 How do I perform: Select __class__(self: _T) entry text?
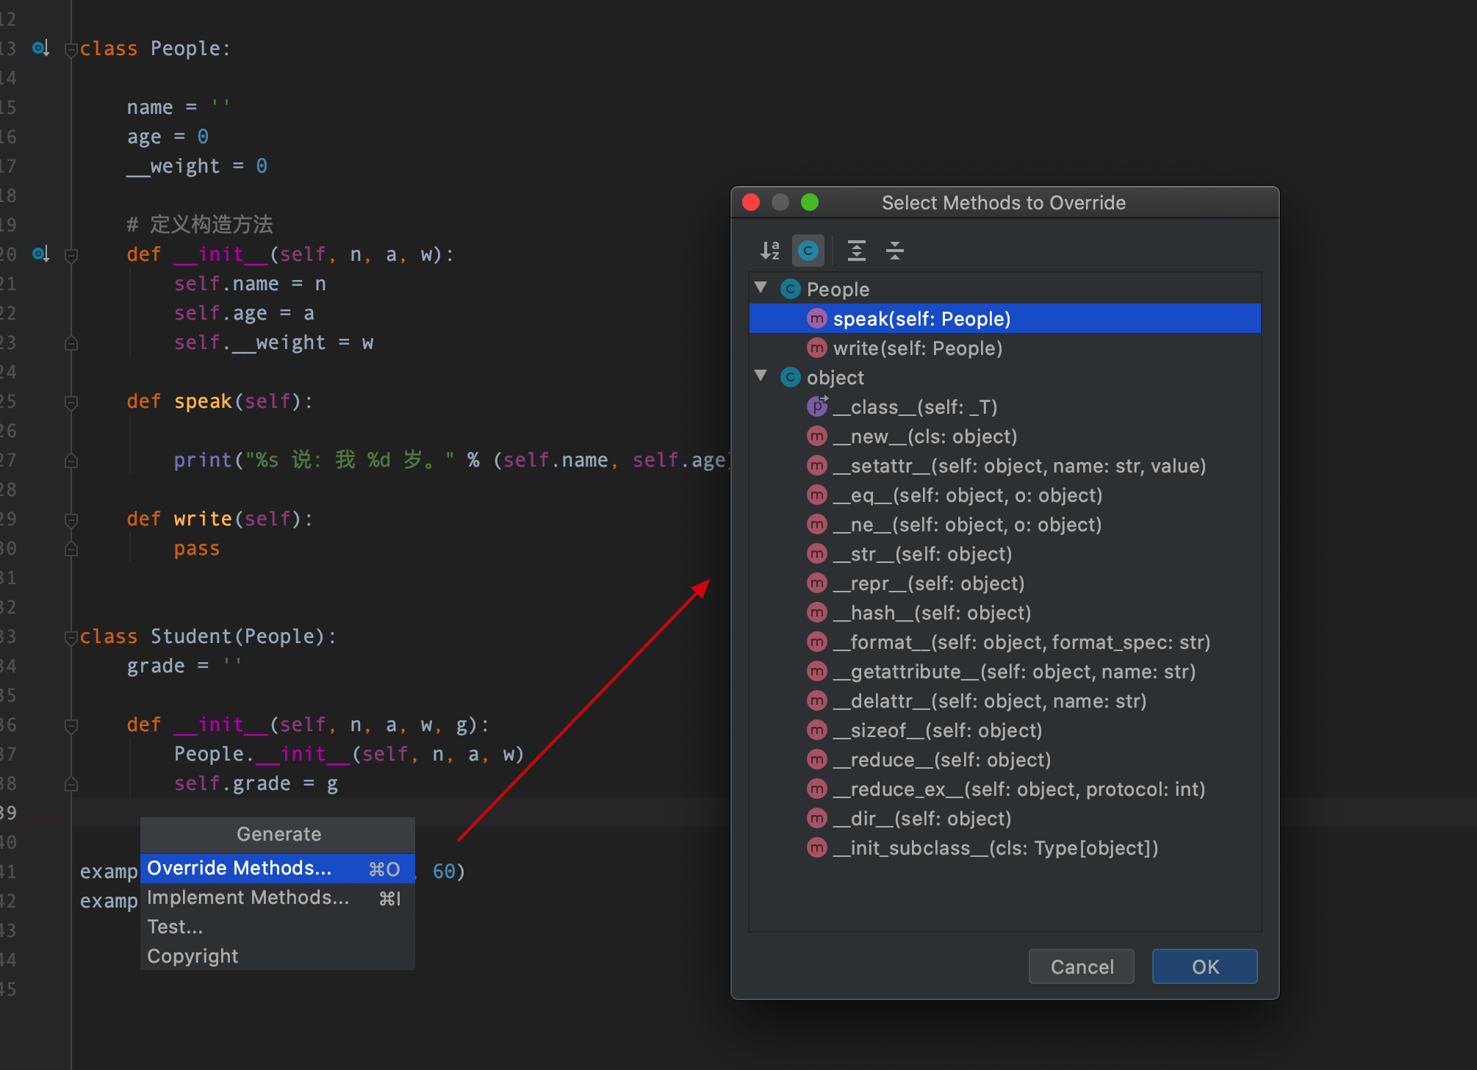point(915,407)
